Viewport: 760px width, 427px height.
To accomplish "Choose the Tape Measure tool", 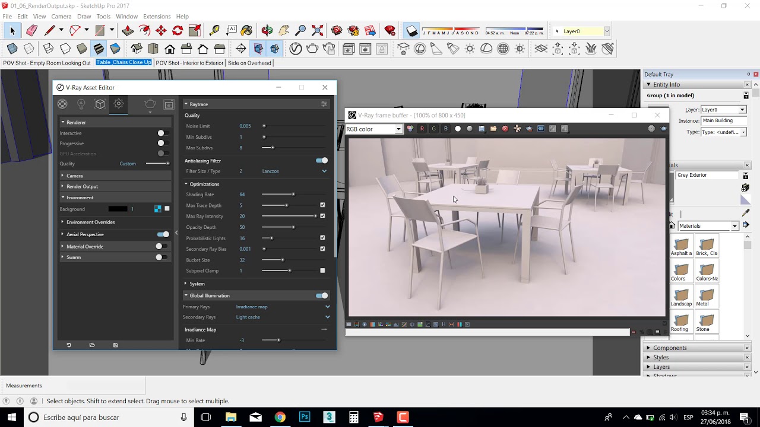I will pos(214,31).
